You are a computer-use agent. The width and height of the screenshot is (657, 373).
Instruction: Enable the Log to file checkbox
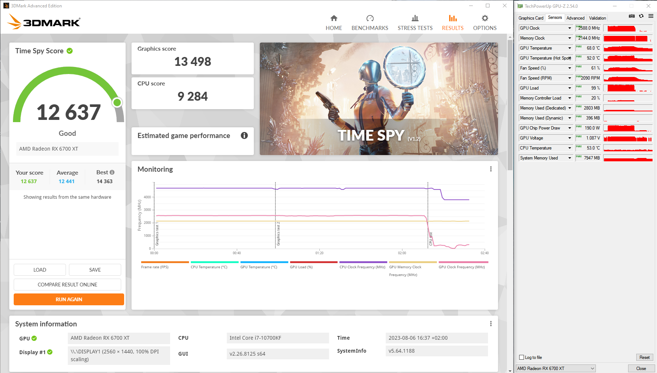point(522,357)
